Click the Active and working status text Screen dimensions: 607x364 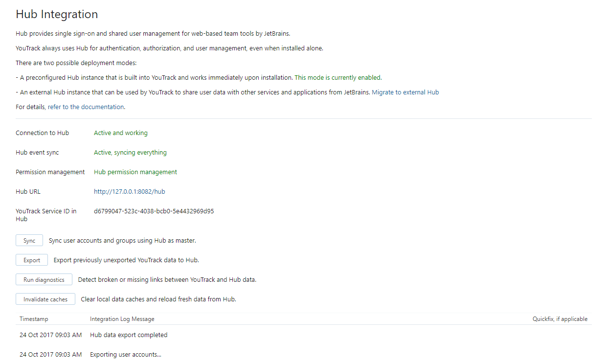(120, 133)
